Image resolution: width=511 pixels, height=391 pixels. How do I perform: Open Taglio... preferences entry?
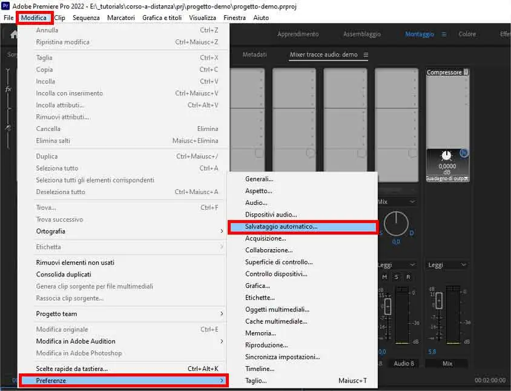(303, 381)
